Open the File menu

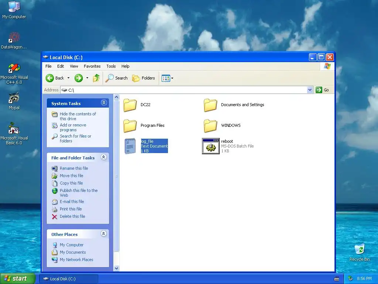tap(48, 66)
